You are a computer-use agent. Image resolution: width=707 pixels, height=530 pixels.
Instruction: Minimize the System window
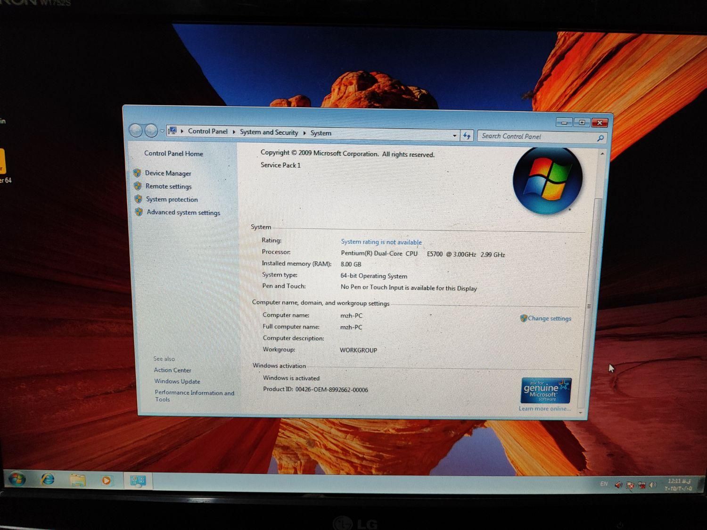(x=564, y=122)
